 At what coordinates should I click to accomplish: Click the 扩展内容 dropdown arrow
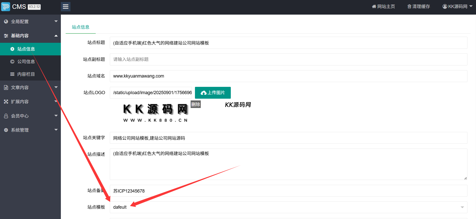[56, 101]
